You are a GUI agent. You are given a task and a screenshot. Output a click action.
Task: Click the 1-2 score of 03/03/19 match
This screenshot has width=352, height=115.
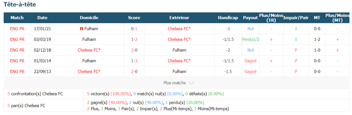pyautogui.click(x=134, y=39)
